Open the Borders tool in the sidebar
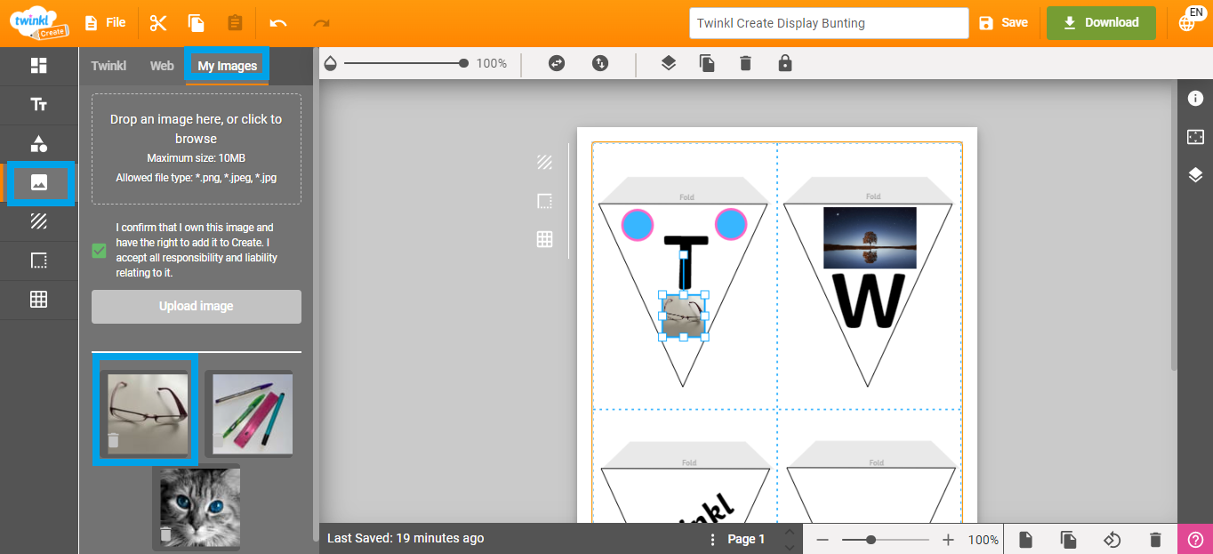1213x554 pixels. [39, 261]
